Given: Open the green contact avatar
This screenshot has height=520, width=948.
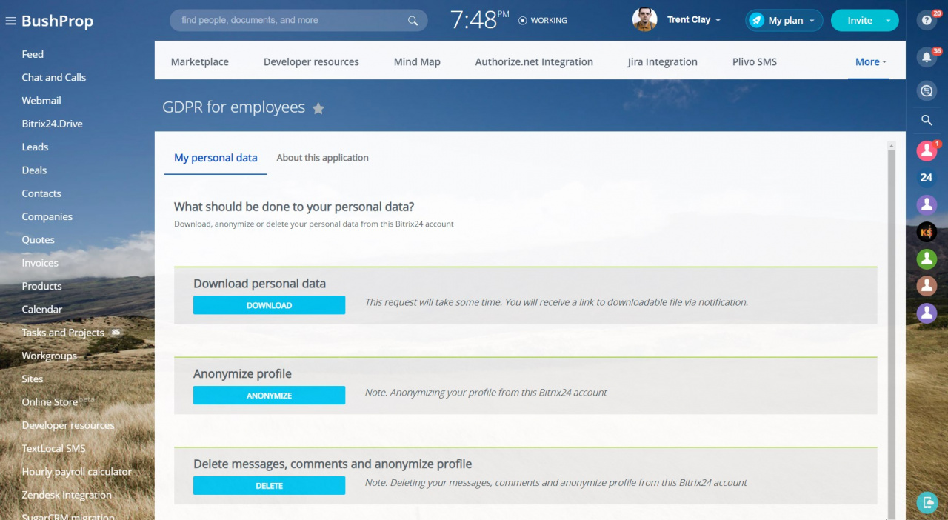Looking at the screenshot, I should click(x=927, y=259).
